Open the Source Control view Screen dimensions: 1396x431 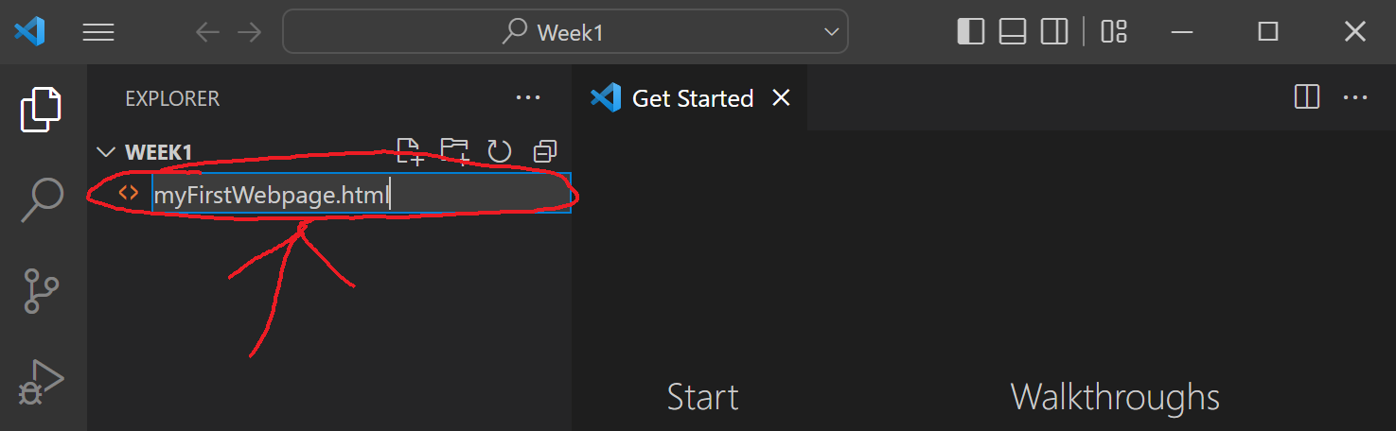coord(42,291)
